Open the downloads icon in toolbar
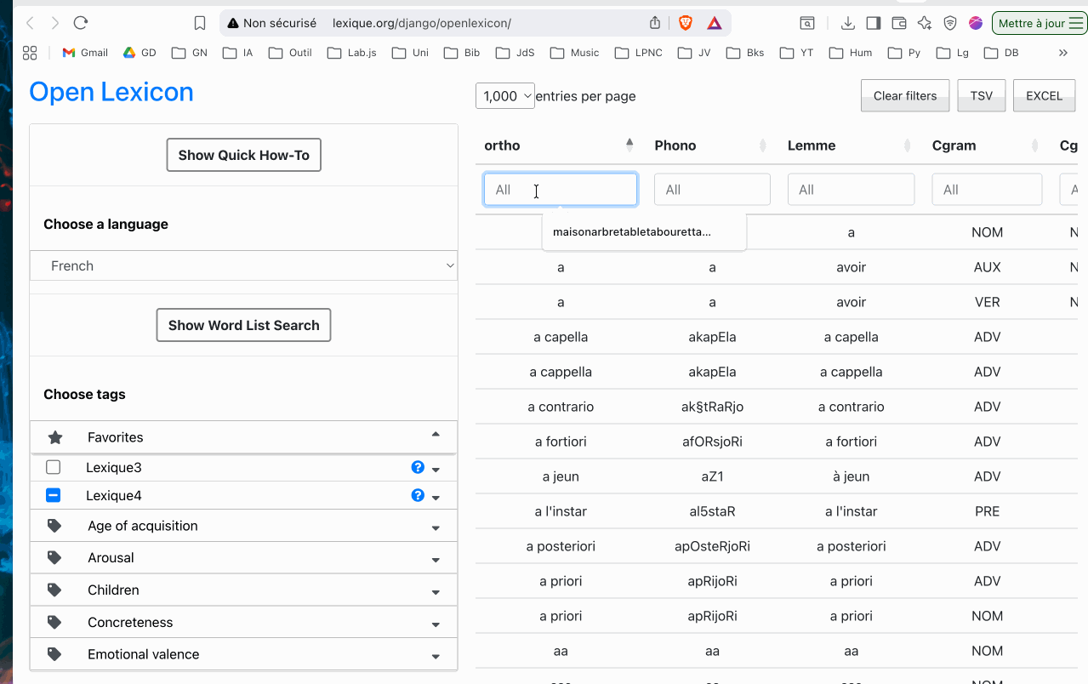This screenshot has height=684, width=1088. pos(847,23)
